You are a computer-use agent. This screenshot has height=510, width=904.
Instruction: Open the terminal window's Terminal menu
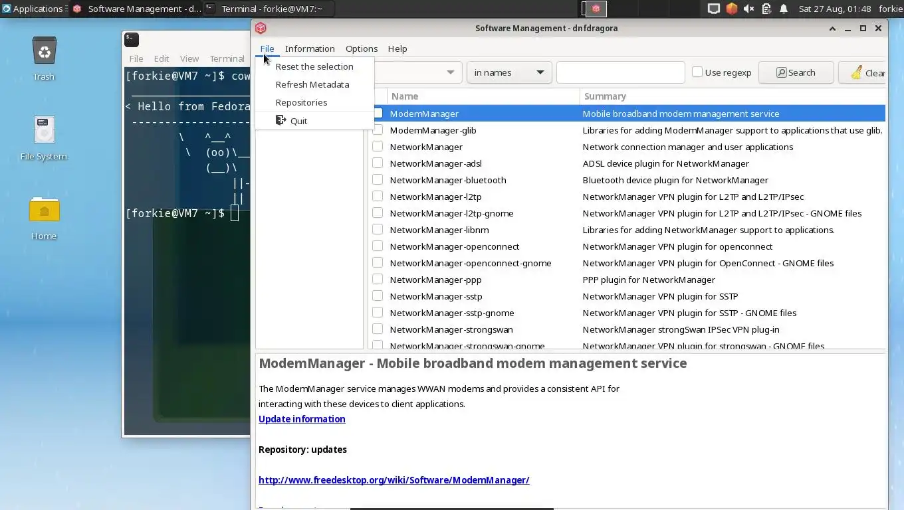[x=227, y=58]
